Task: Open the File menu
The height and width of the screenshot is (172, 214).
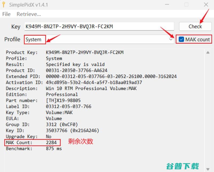Action: [6, 14]
